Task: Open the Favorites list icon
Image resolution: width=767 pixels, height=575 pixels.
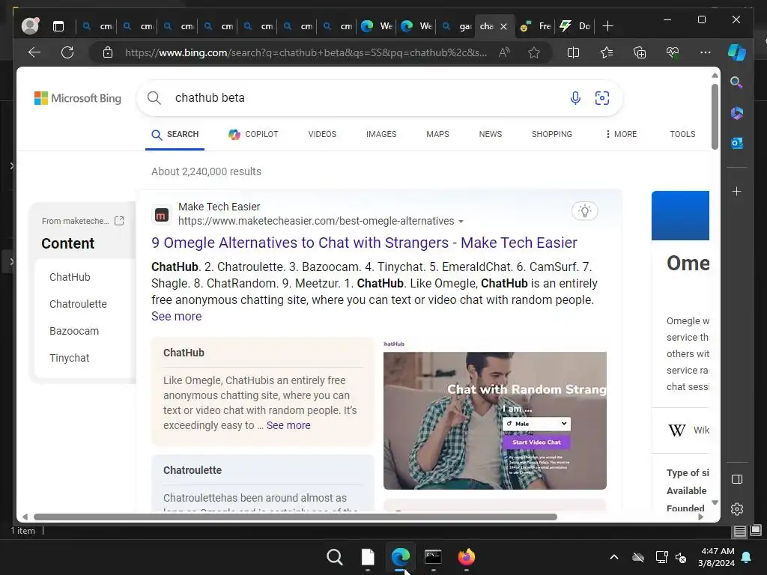Action: (607, 52)
